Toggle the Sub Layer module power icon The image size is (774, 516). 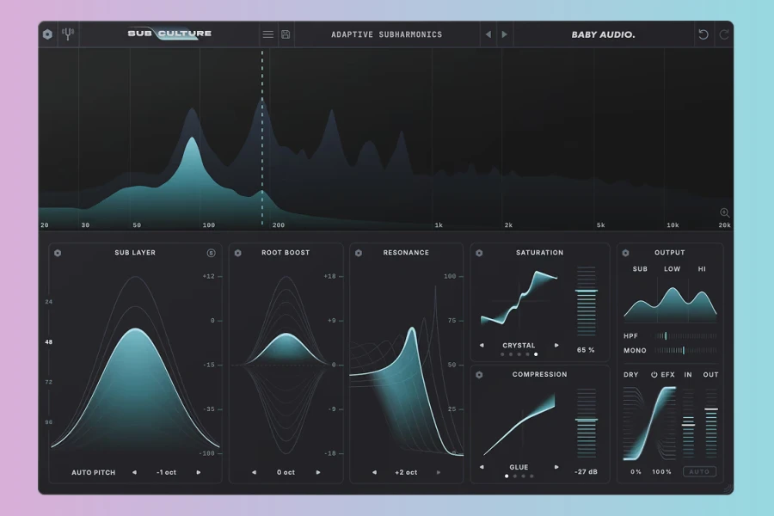point(58,253)
